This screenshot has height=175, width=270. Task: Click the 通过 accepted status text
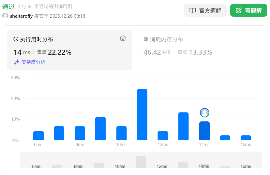(8, 7)
